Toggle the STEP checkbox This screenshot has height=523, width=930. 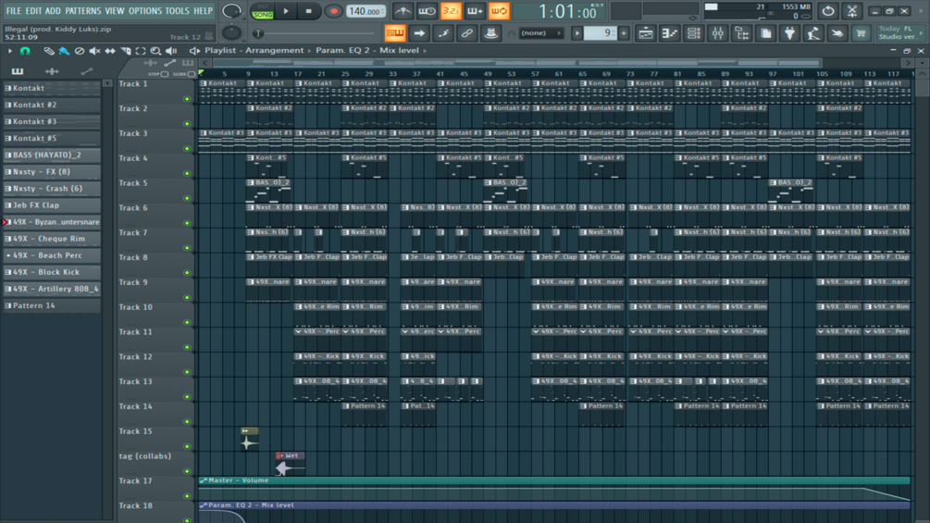[x=165, y=74]
